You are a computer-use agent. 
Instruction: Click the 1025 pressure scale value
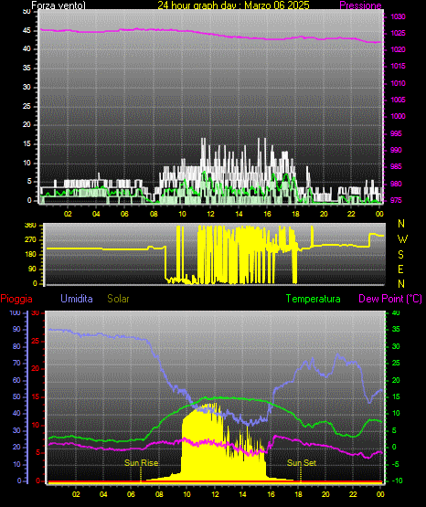click(398, 33)
